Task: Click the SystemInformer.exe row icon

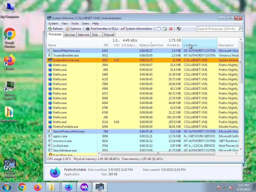Action: tap(50, 60)
